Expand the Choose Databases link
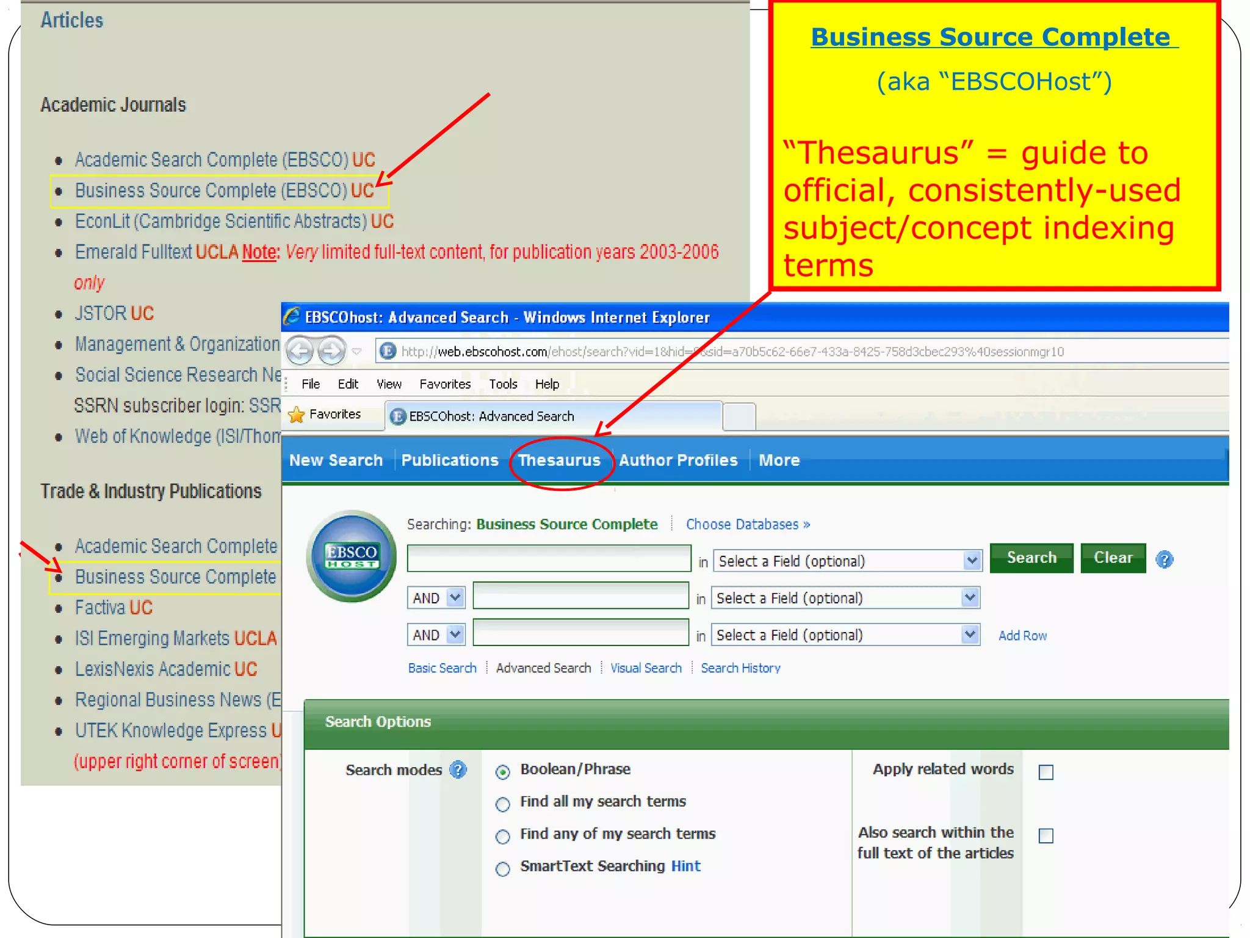Image resolution: width=1250 pixels, height=938 pixels. tap(748, 525)
